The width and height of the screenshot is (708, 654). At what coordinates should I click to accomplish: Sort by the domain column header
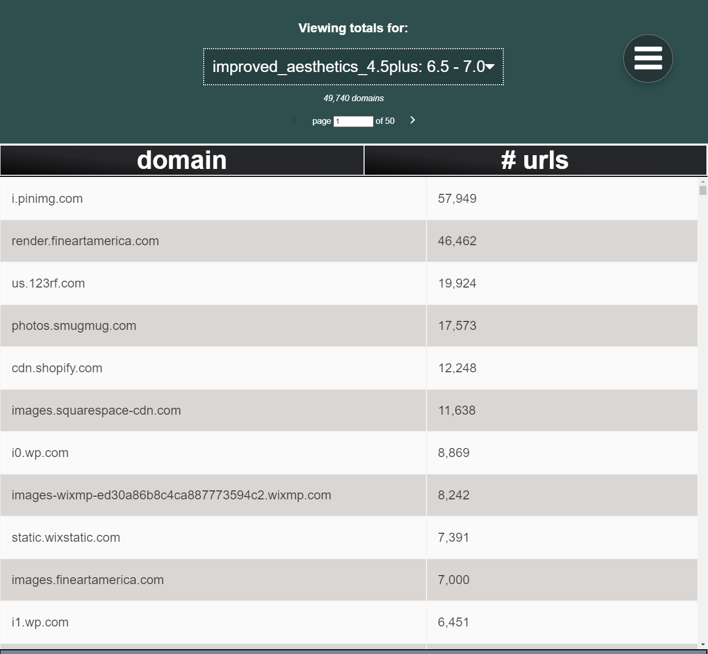[x=182, y=160]
